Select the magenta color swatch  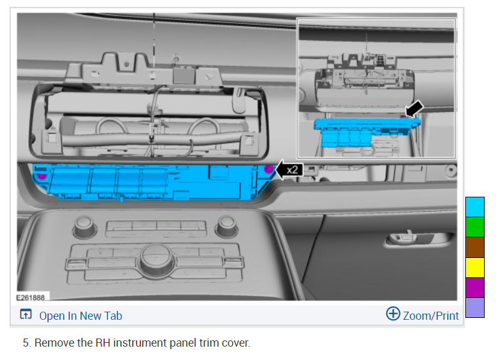coord(475,287)
